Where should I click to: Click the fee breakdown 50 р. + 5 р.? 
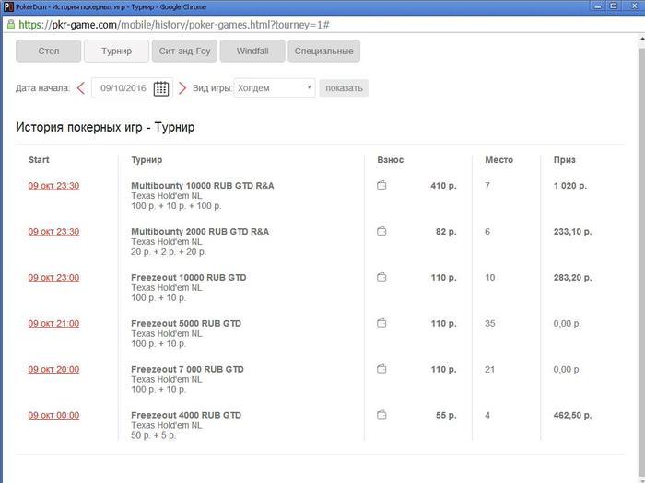pyautogui.click(x=154, y=435)
